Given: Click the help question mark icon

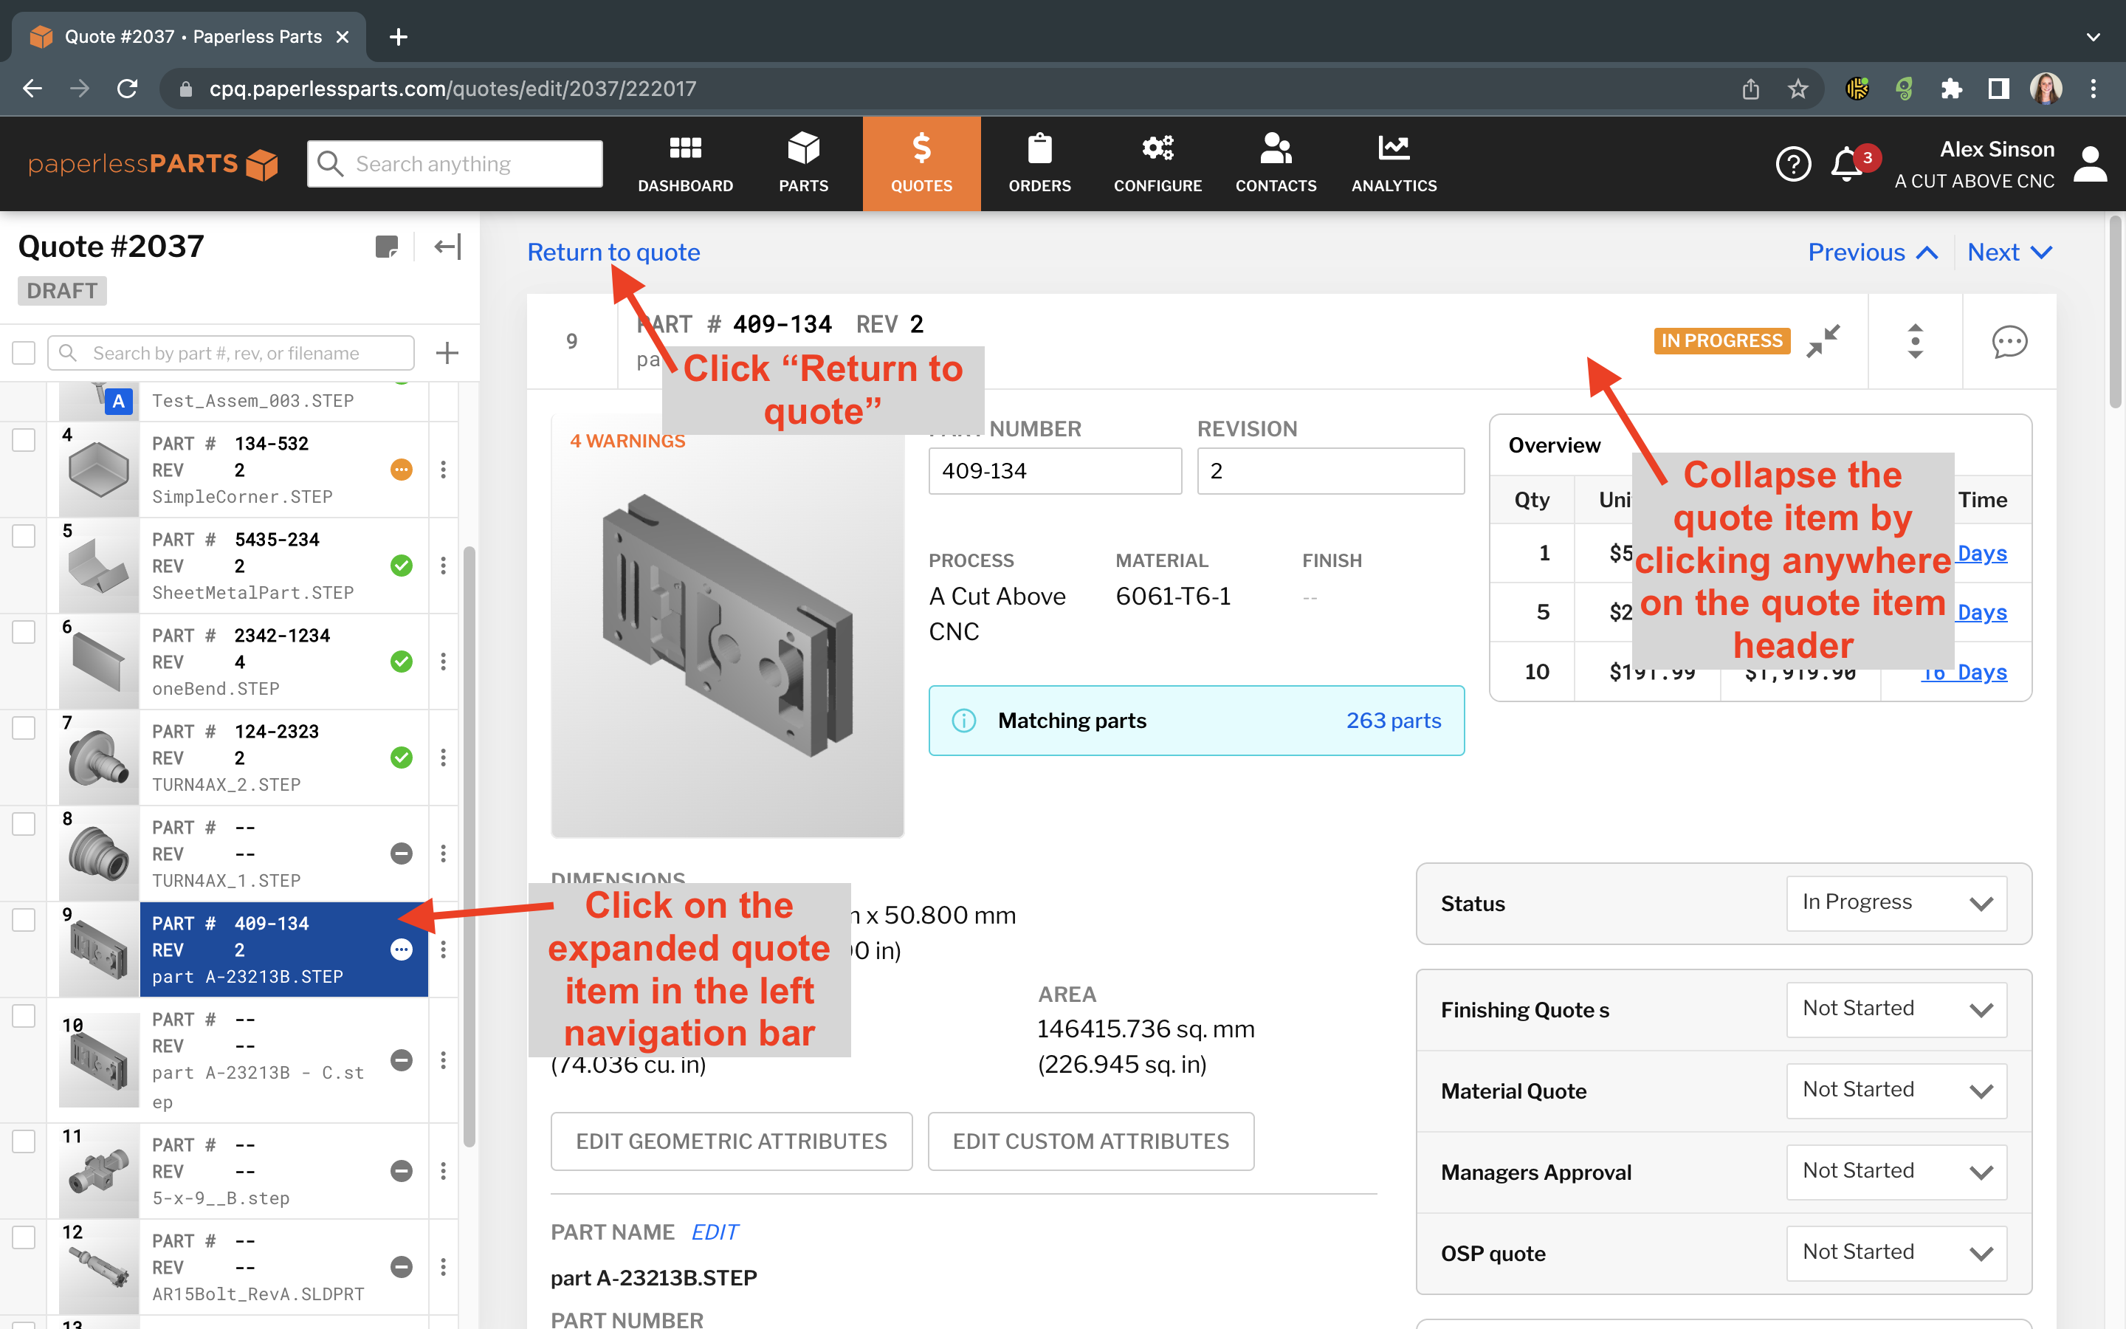Looking at the screenshot, I should coord(1792,165).
